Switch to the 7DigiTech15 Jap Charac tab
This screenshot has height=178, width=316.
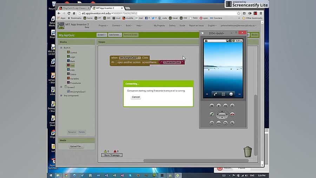tap(74, 8)
